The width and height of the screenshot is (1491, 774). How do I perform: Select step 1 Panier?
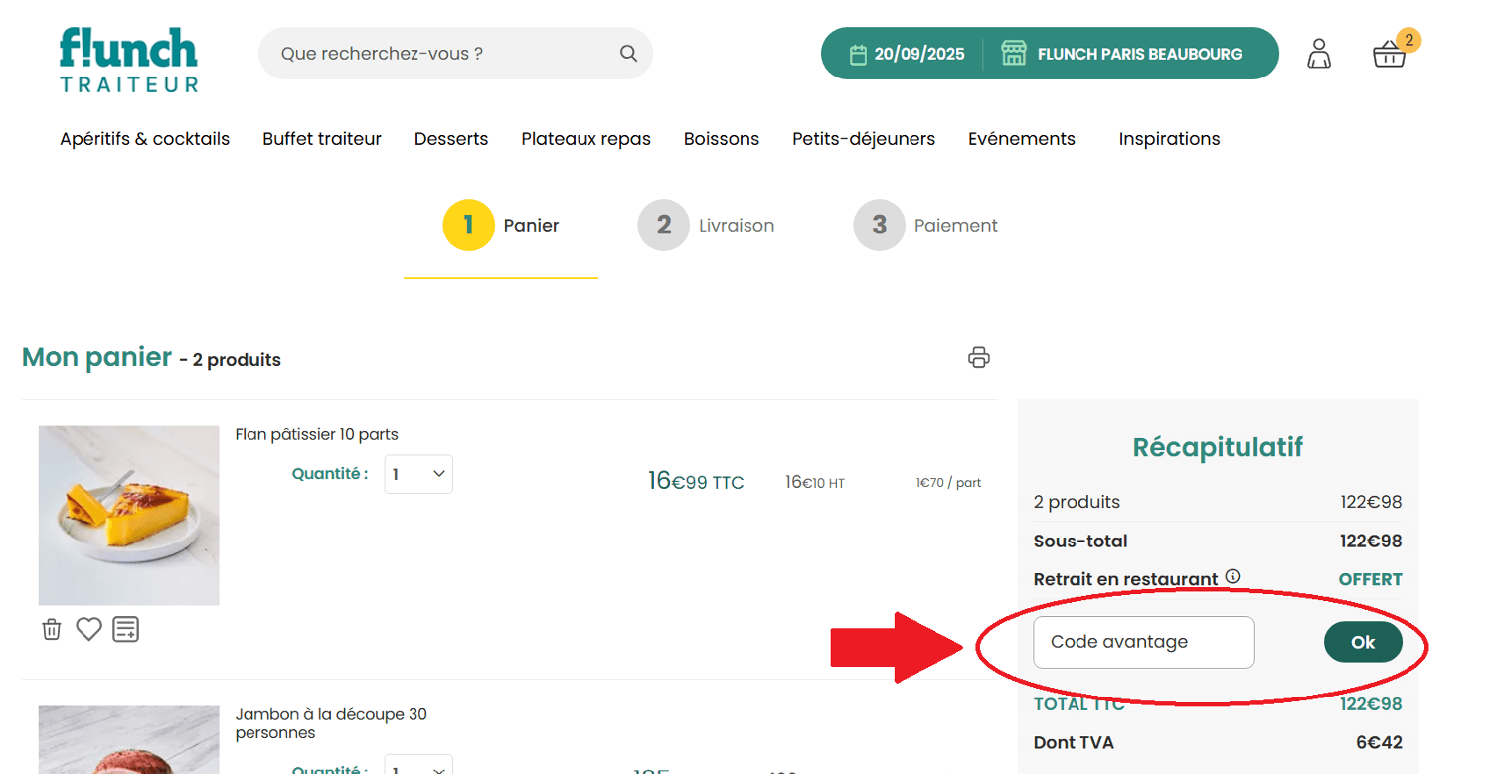(x=501, y=226)
